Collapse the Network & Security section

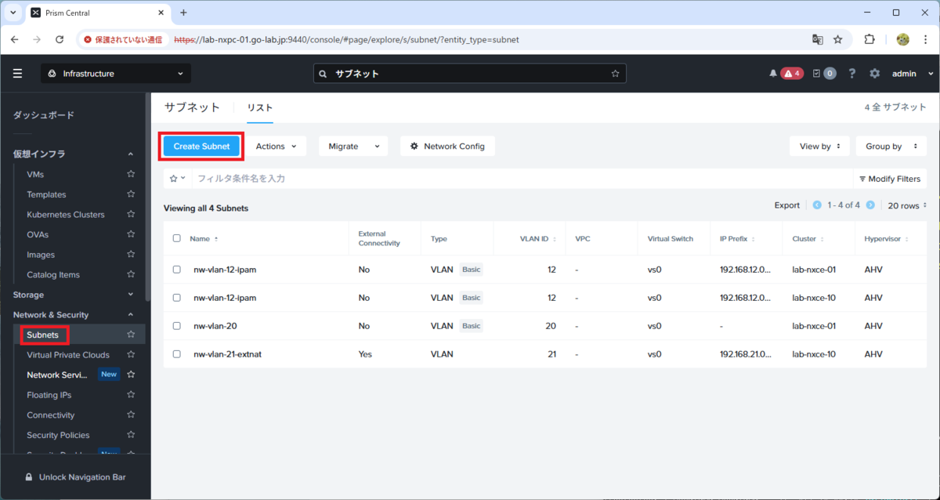(x=131, y=314)
